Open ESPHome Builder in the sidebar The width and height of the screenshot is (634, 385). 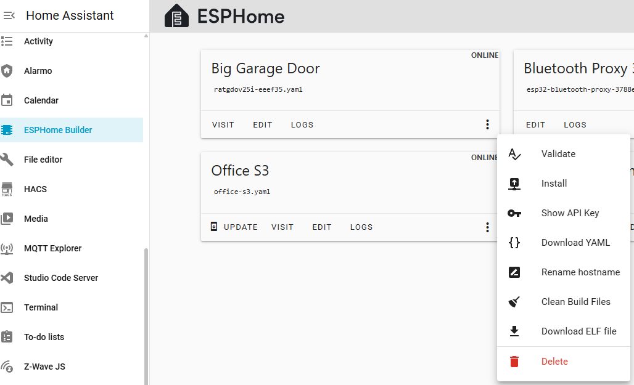coord(72,130)
